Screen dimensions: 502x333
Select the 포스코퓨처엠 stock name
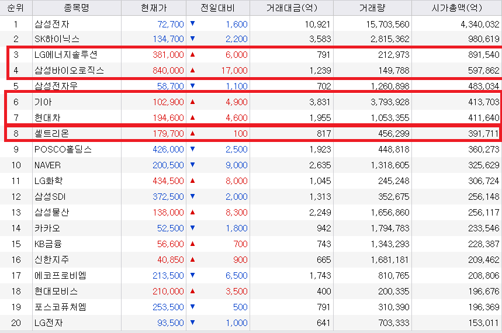(x=60, y=307)
